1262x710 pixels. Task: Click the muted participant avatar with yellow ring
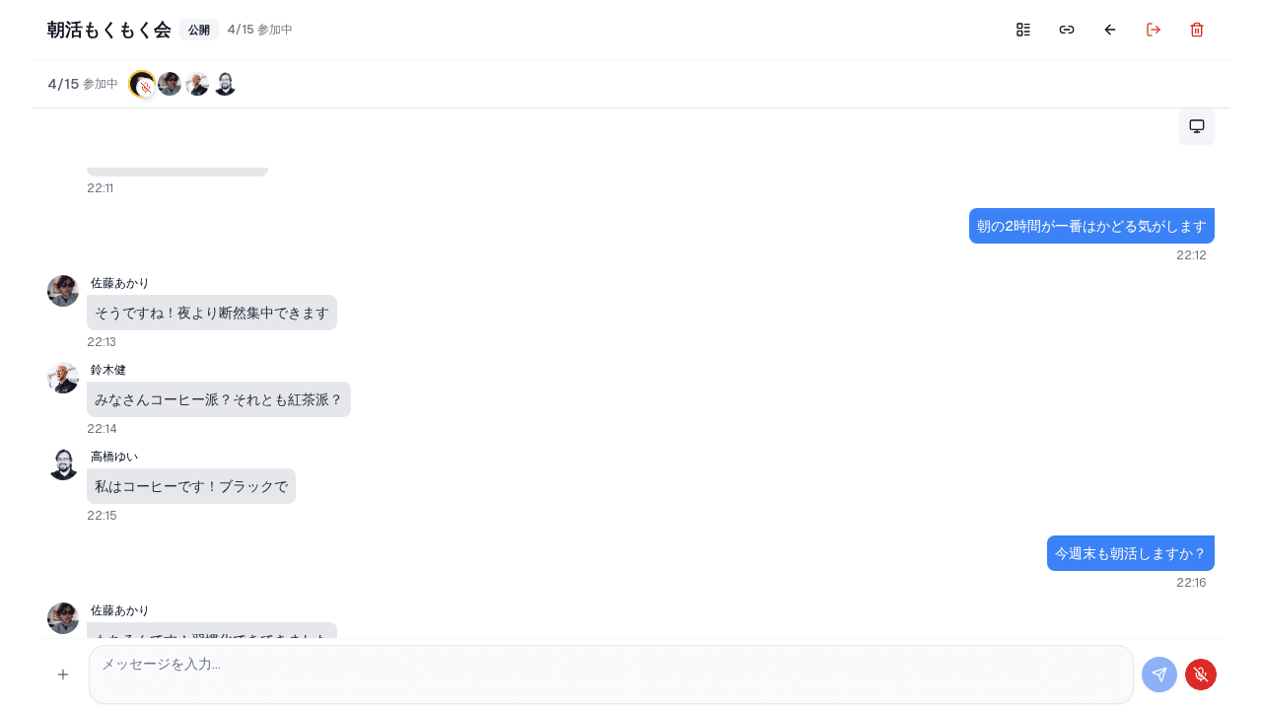pos(142,84)
